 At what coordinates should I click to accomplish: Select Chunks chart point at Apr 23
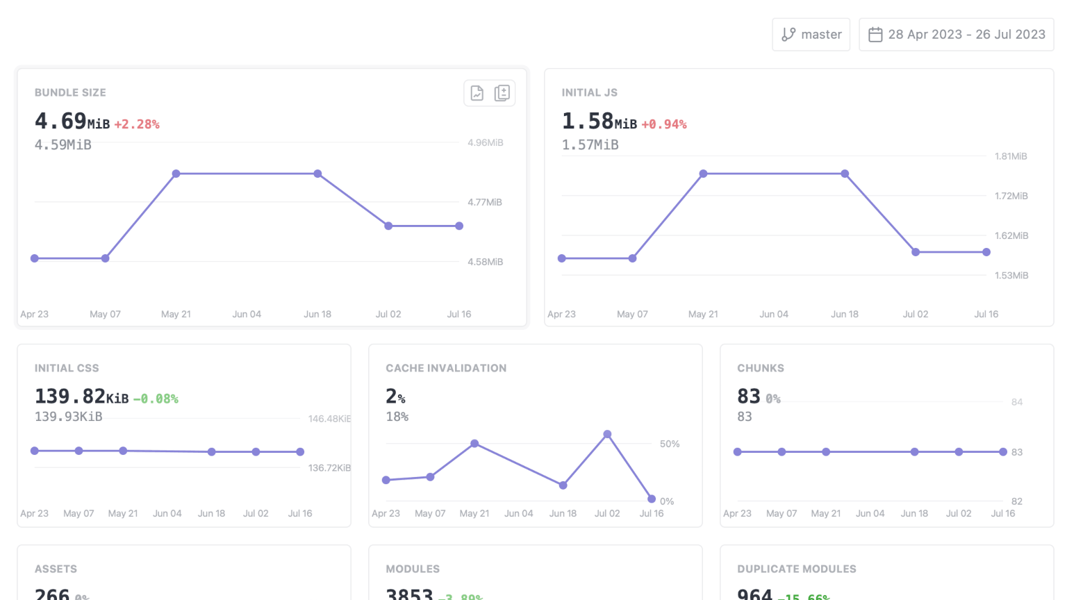tap(738, 452)
